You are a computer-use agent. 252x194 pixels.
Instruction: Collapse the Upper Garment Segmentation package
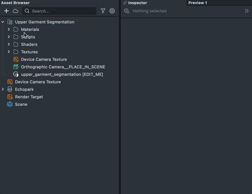click(x=3, y=22)
